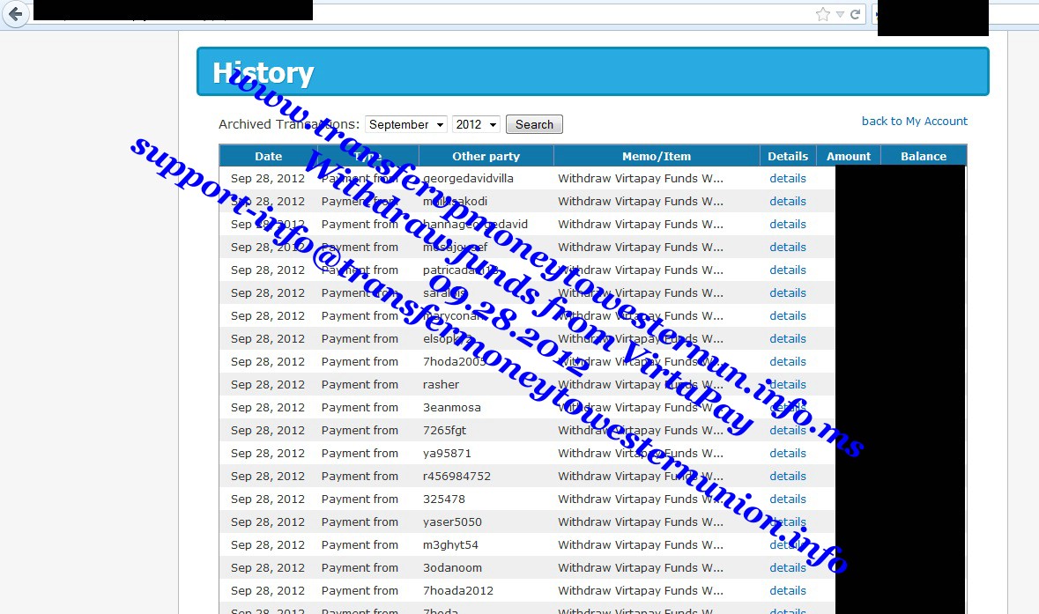This screenshot has height=614, width=1039.
Task: View details for the r456984752 payment
Action: 787,476
